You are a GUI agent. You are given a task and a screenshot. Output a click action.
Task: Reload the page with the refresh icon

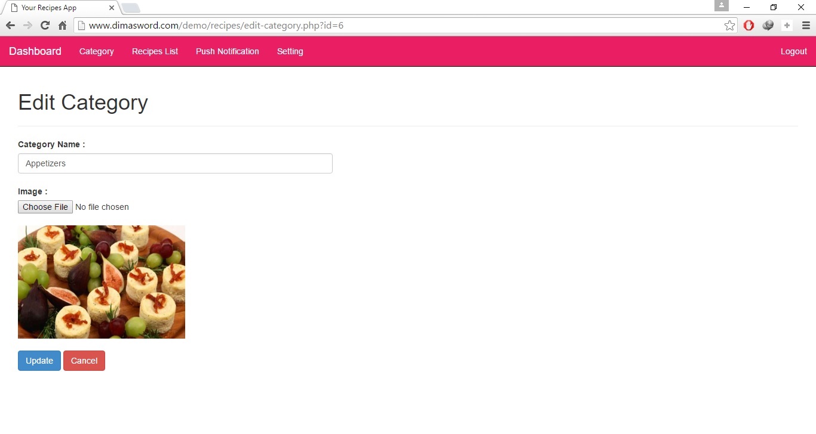45,26
